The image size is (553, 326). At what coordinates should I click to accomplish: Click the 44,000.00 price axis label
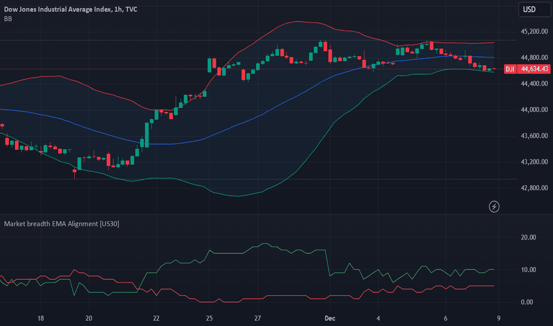click(534, 110)
